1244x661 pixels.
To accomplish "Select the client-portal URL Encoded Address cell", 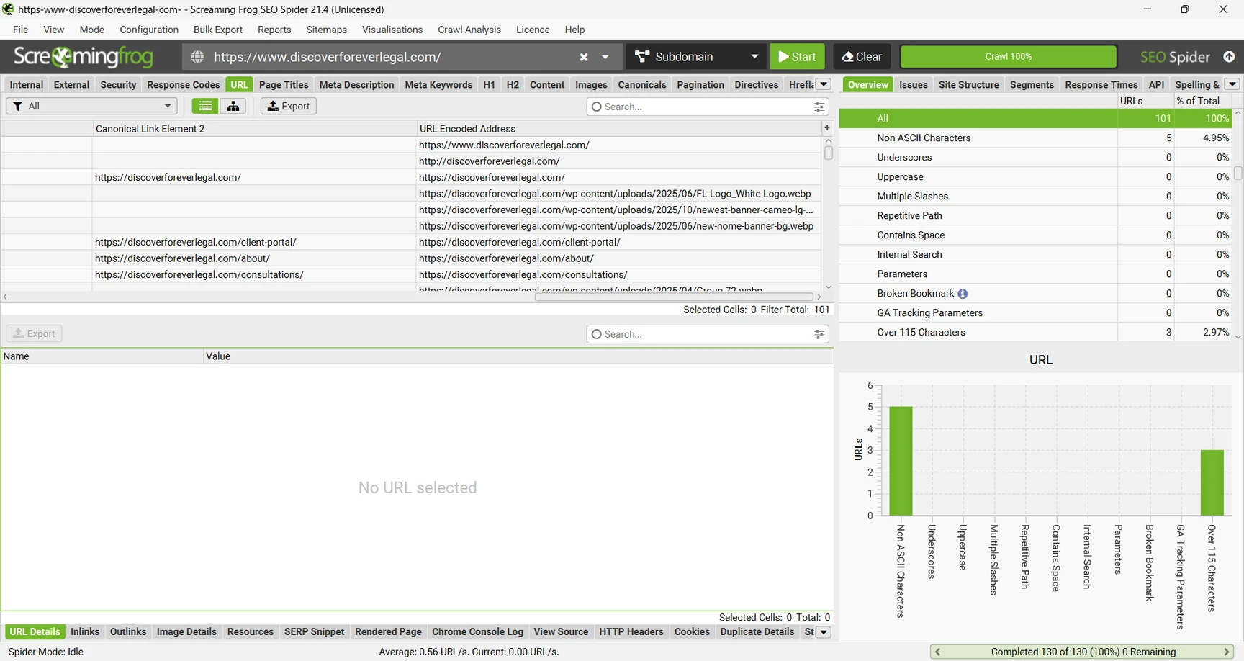I will pos(618,242).
